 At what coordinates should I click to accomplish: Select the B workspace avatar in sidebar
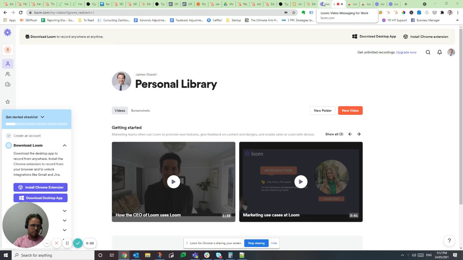[x=8, y=50]
